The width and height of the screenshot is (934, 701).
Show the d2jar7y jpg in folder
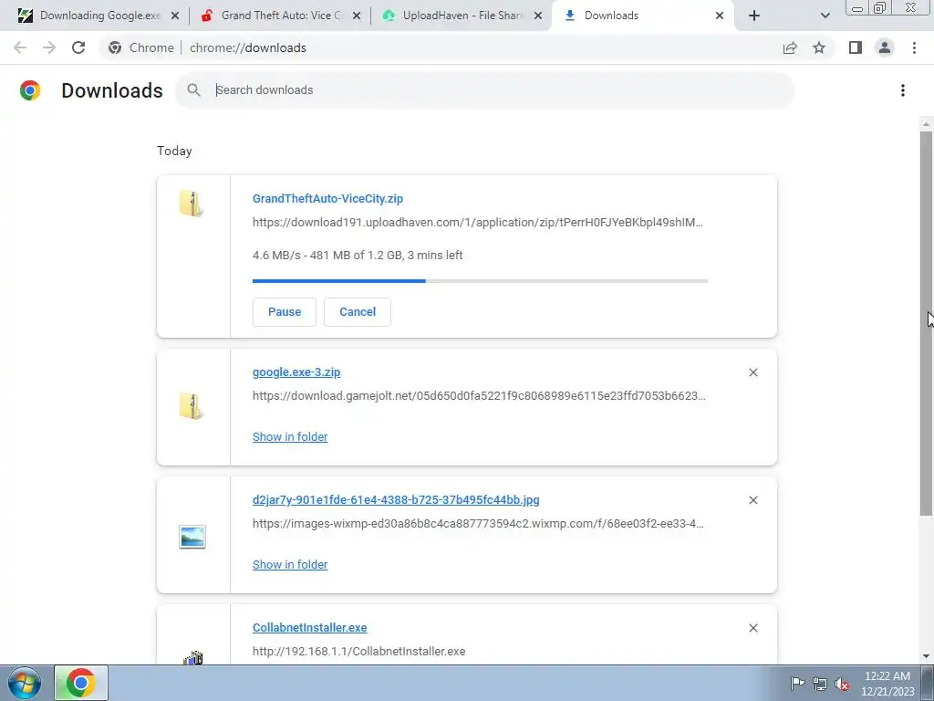pyautogui.click(x=290, y=564)
